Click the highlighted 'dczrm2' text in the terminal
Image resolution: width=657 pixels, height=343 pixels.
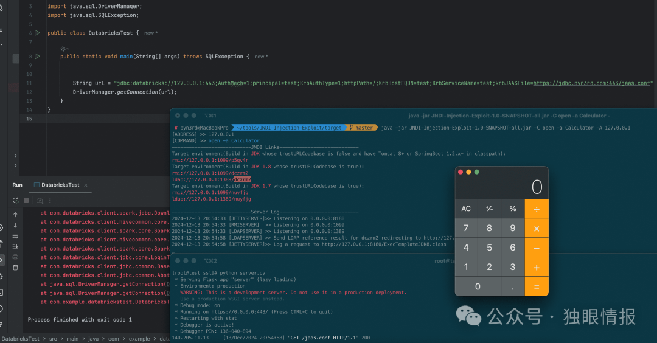click(x=243, y=179)
